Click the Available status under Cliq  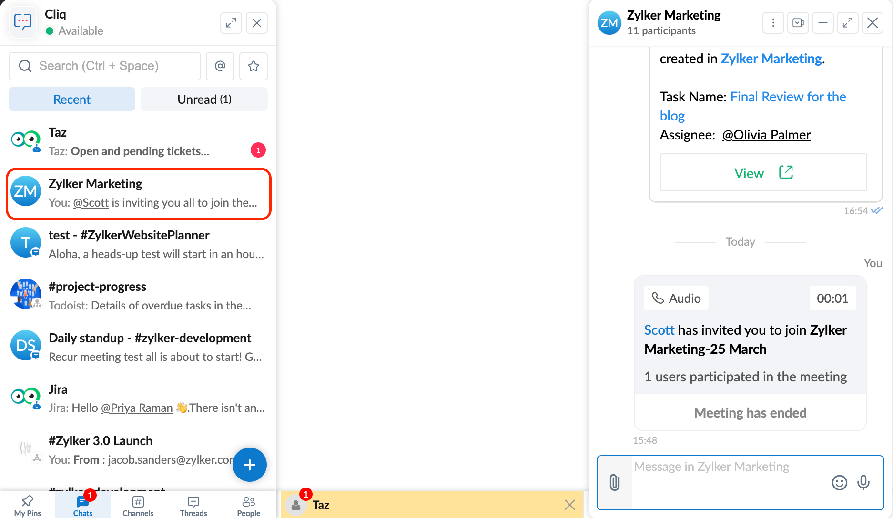[x=74, y=31]
